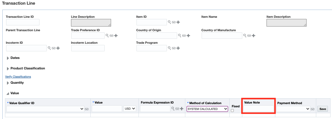Screen dimensions: 332x119
Task: Open the USD currency dropdown
Action: (130, 109)
